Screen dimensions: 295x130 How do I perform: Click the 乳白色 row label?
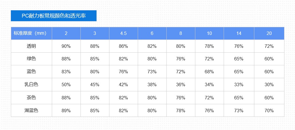[x=32, y=84]
